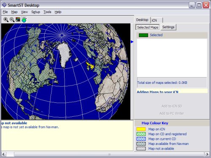Click the blue Map on current CD swatch
The height and width of the screenshot is (158, 211).
click(141, 139)
